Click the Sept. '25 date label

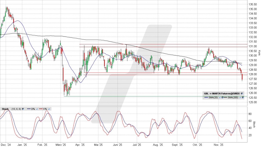tap(177, 145)
